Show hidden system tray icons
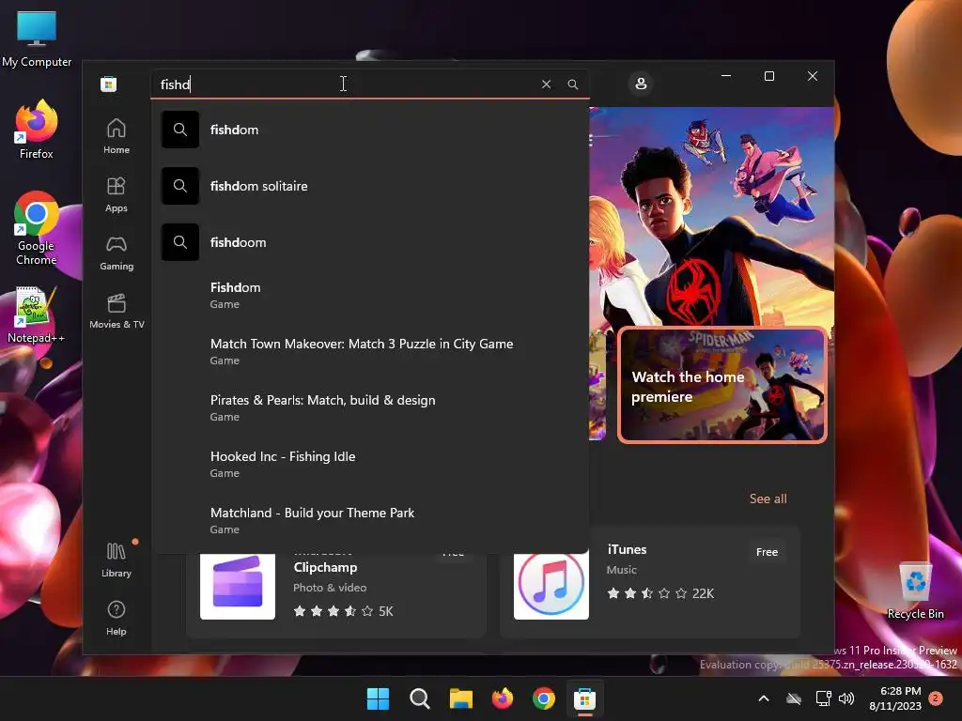 point(764,698)
